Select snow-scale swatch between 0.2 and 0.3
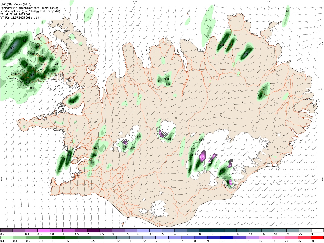Image resolution: width=324 pixels, height=243 pixels. [x=6, y=230]
